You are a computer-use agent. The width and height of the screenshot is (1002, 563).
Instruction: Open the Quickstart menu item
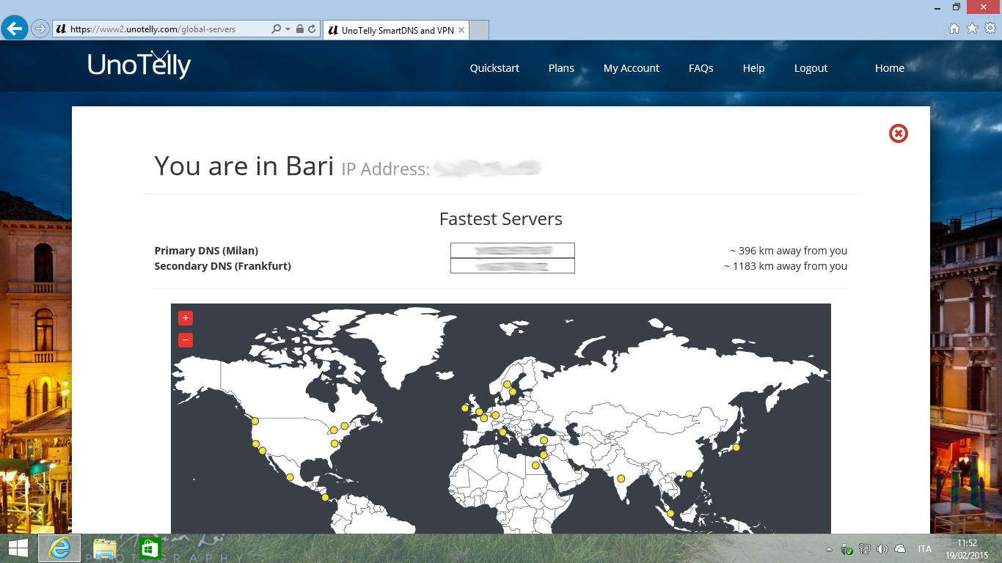[494, 68]
